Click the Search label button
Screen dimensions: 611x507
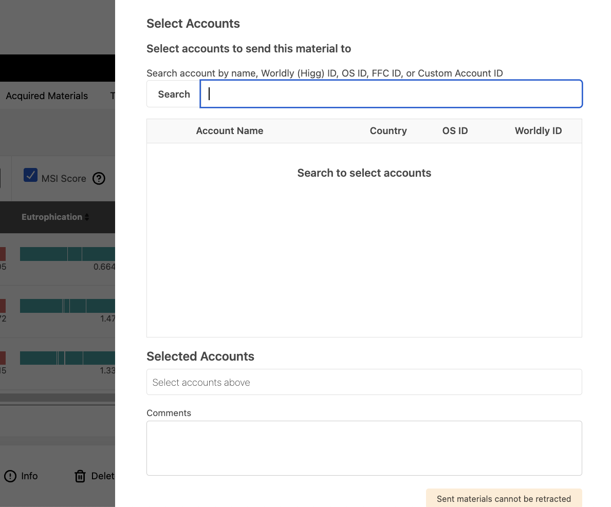(x=174, y=94)
